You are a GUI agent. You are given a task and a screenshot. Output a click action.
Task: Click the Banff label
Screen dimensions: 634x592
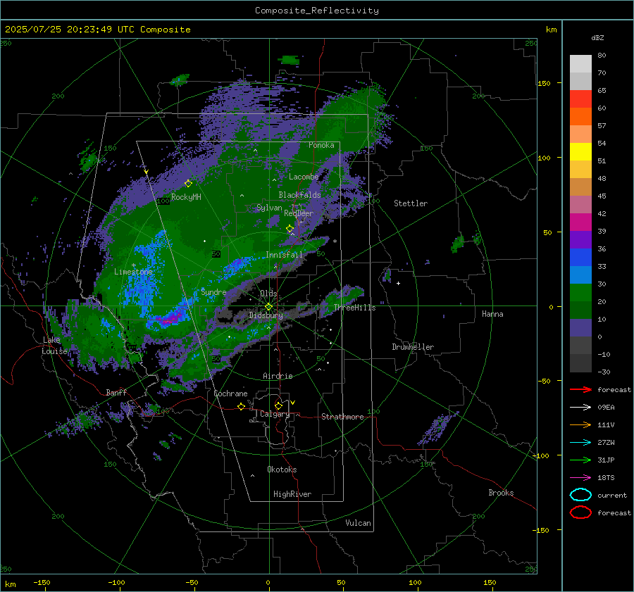coord(116,392)
